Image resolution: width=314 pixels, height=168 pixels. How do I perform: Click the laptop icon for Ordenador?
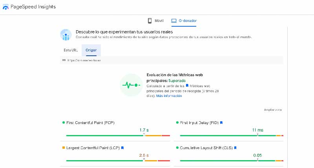[x=174, y=20]
